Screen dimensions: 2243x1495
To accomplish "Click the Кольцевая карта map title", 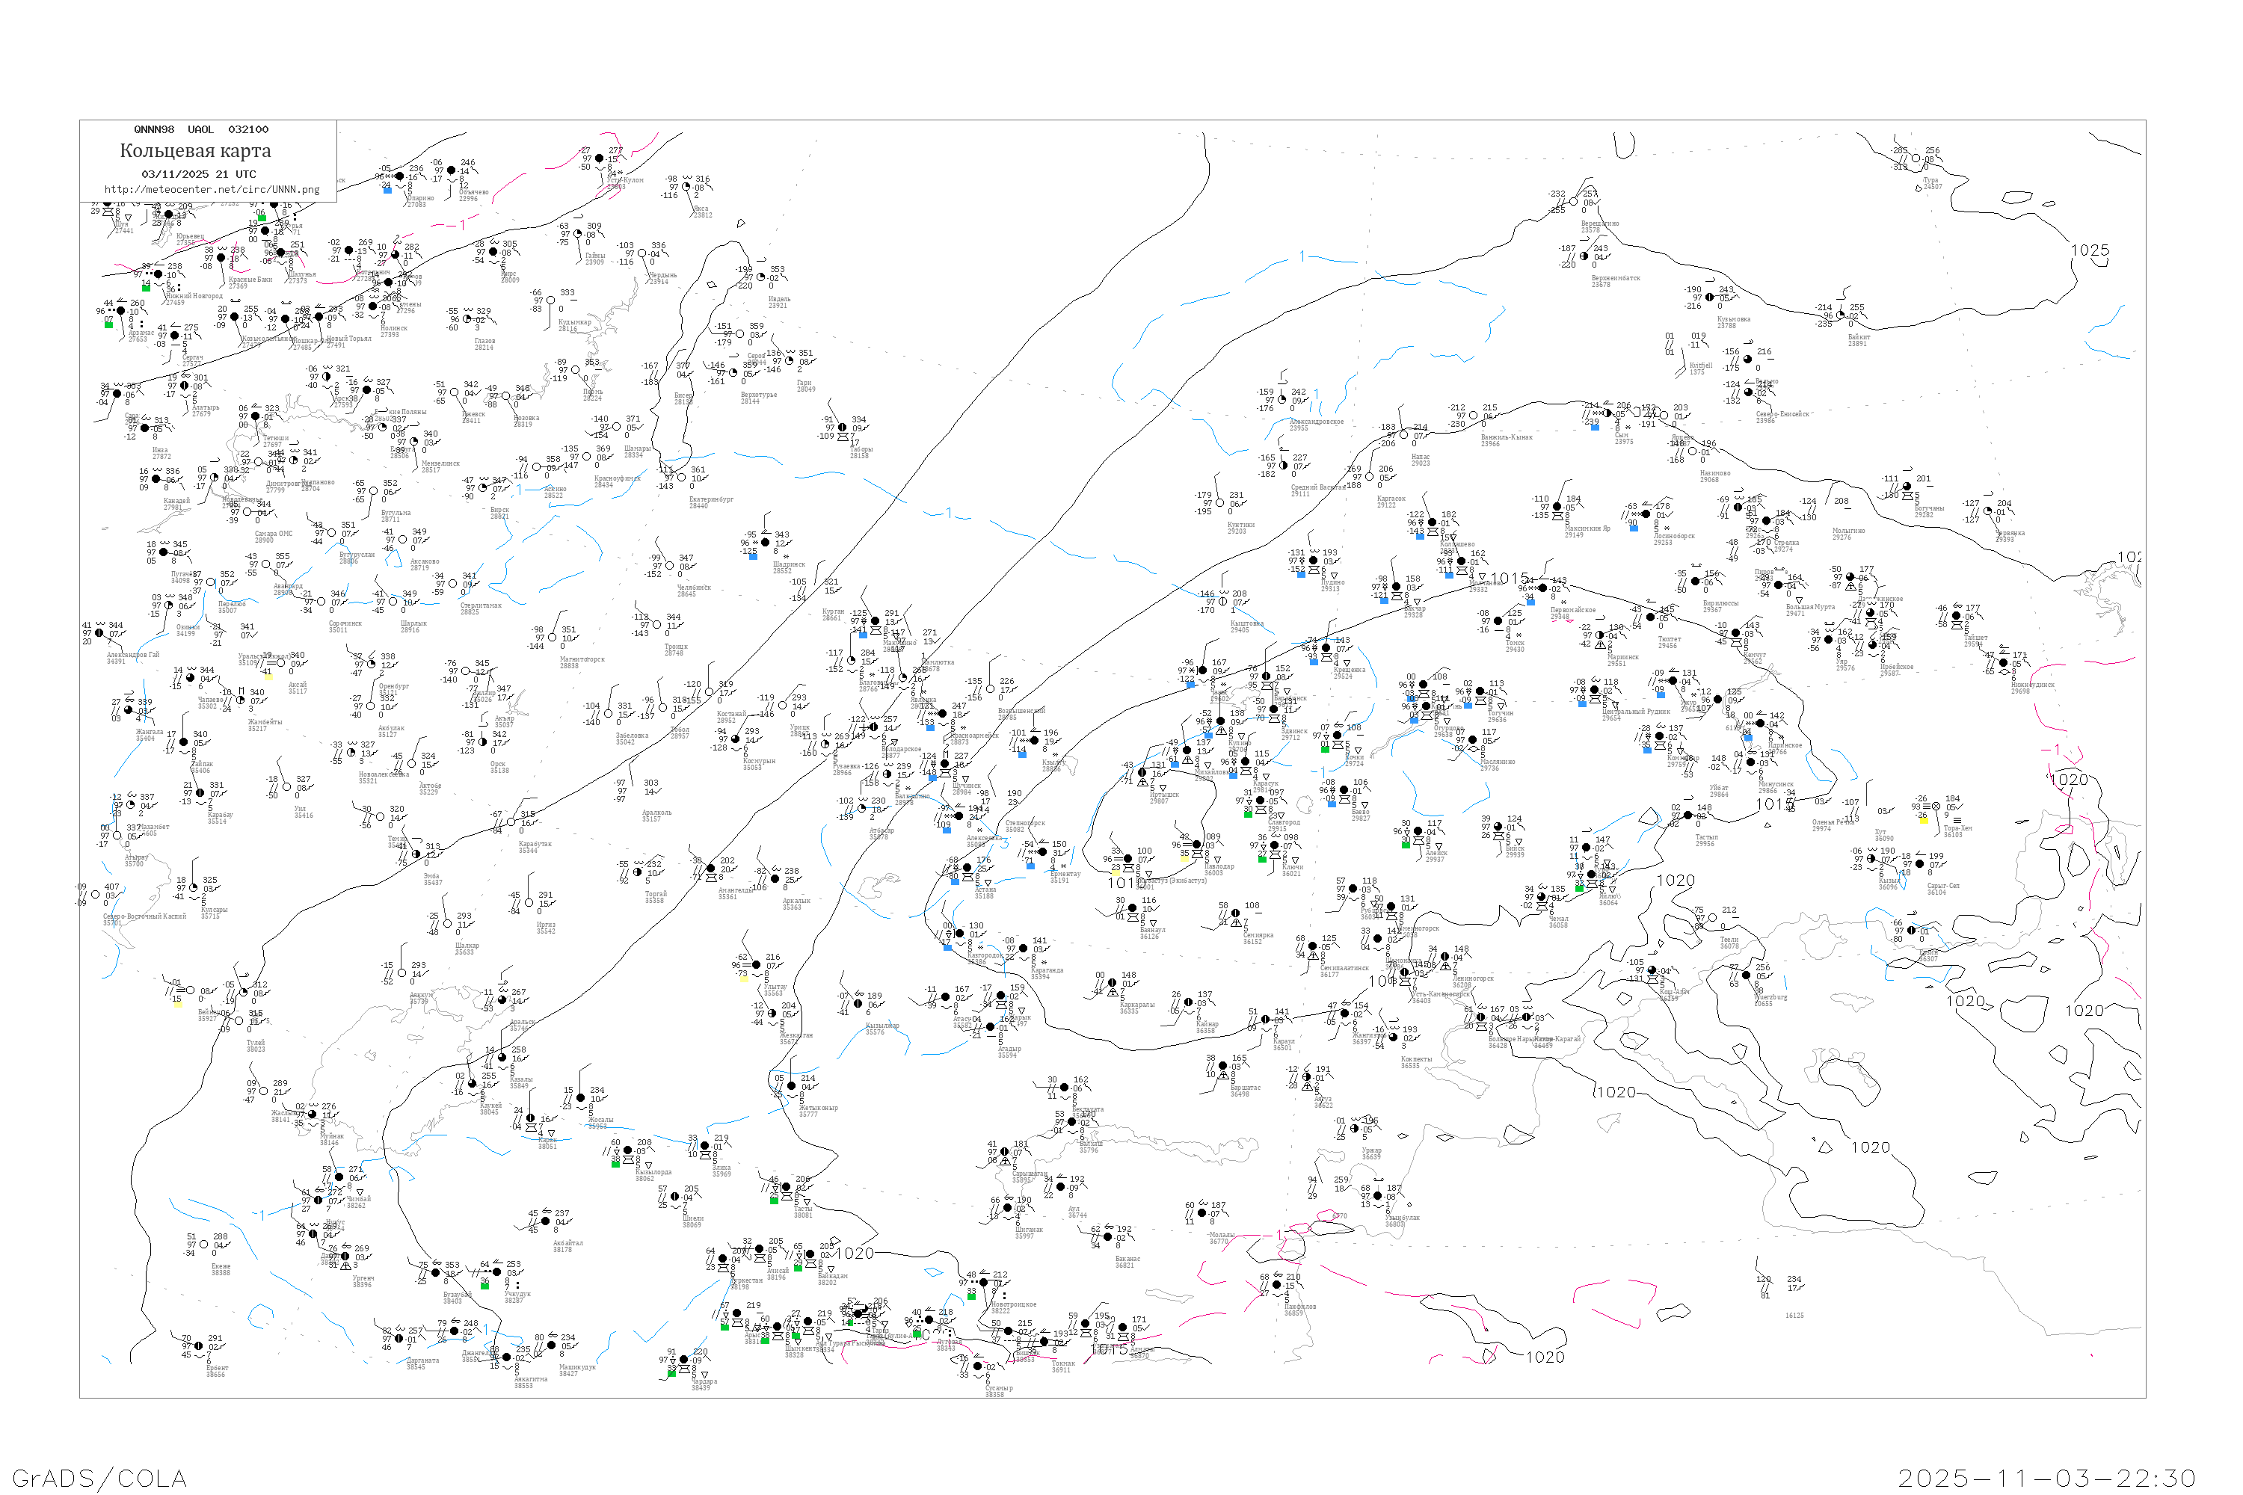I will coord(195,151).
